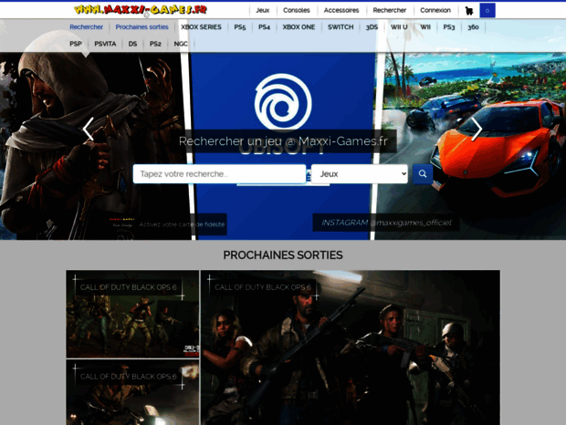The height and width of the screenshot is (425, 566).
Task: Select the WII U platform tab
Action: 399,27
